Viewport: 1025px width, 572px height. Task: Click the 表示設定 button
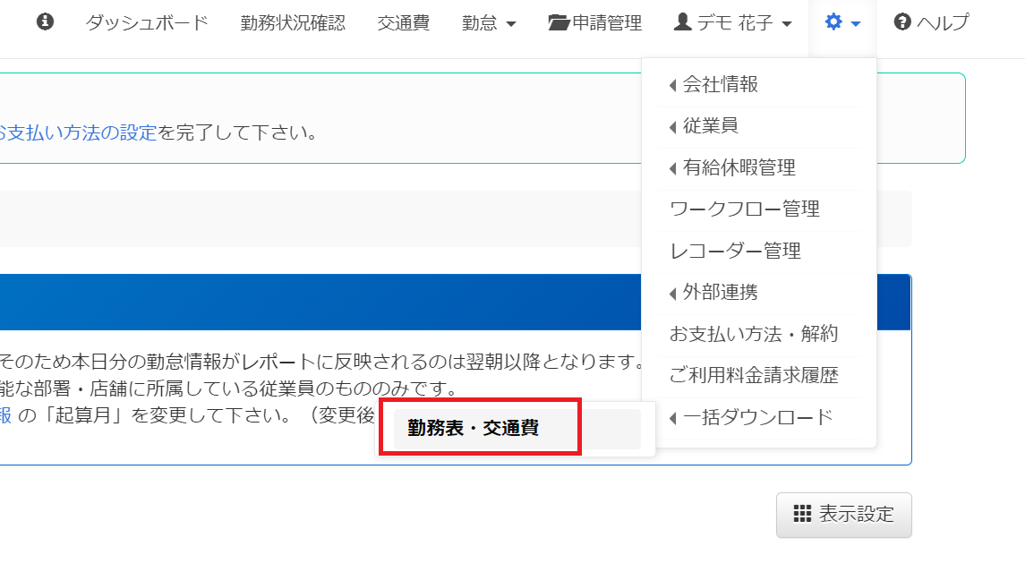844,515
